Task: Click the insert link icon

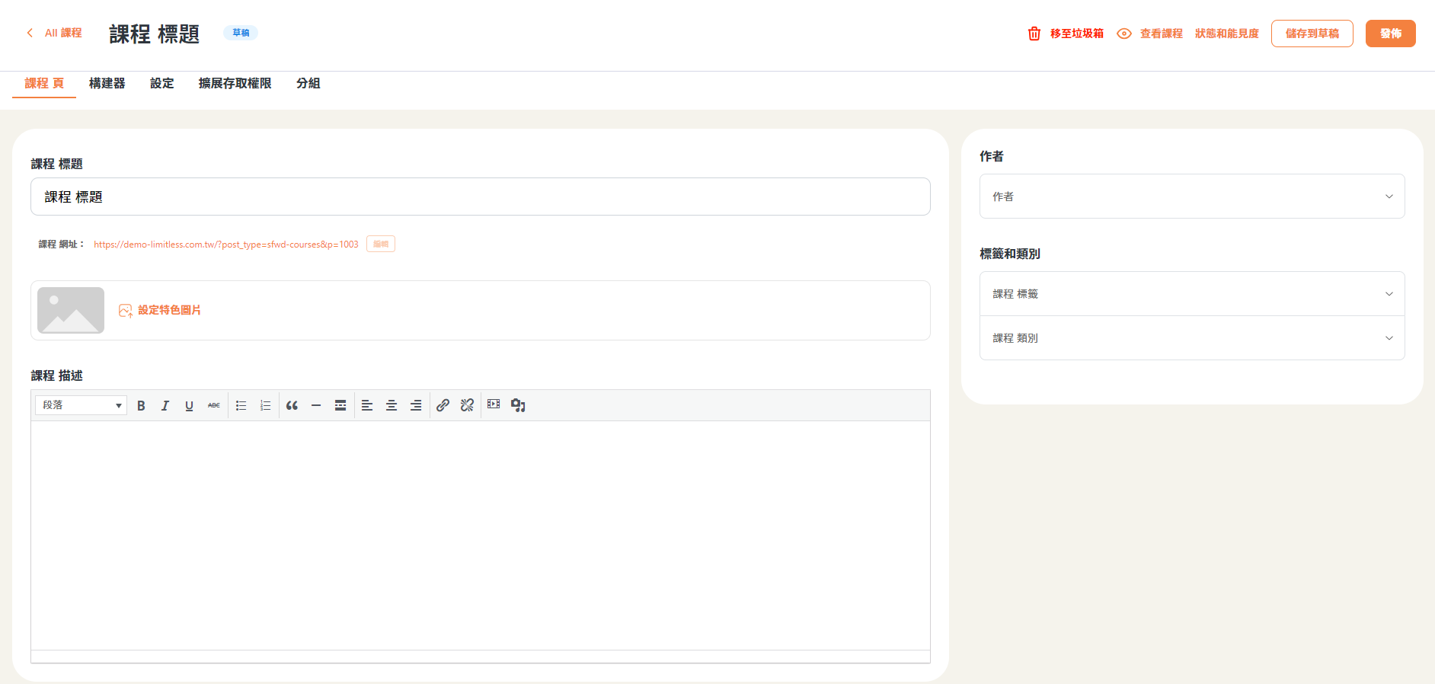Action: coord(443,405)
